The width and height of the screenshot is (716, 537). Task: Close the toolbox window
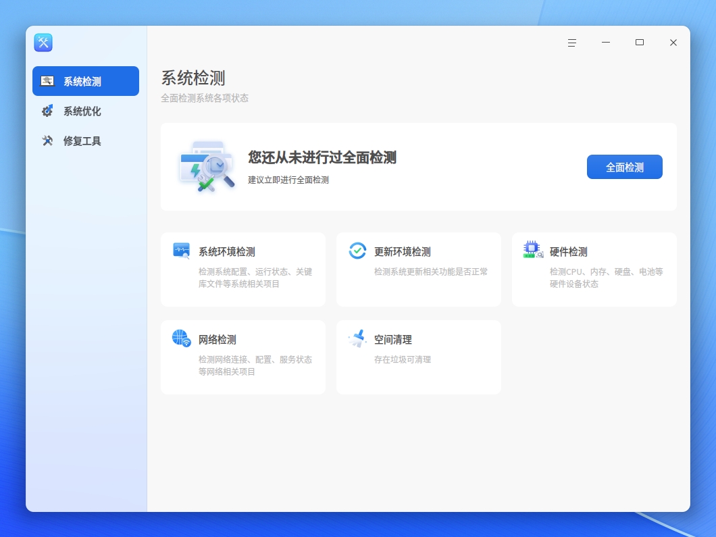[x=673, y=43]
